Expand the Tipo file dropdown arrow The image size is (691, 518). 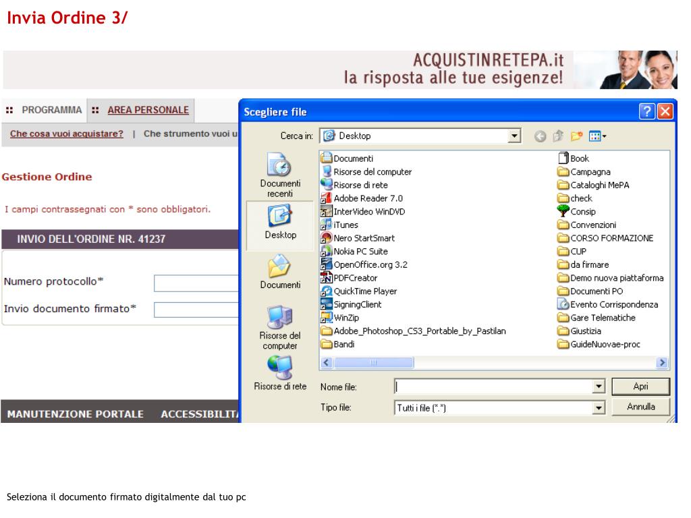point(598,408)
